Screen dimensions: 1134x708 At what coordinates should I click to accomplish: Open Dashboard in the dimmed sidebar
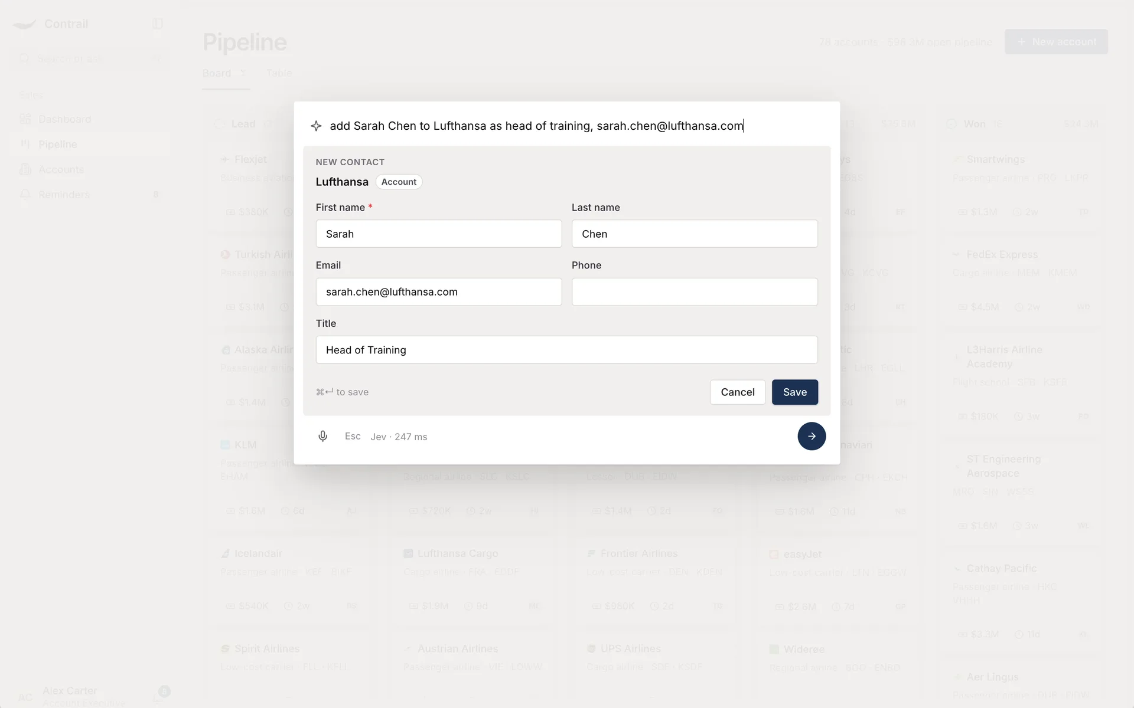pos(90,119)
